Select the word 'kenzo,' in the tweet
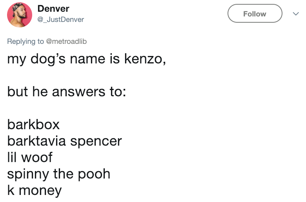 click(x=145, y=59)
